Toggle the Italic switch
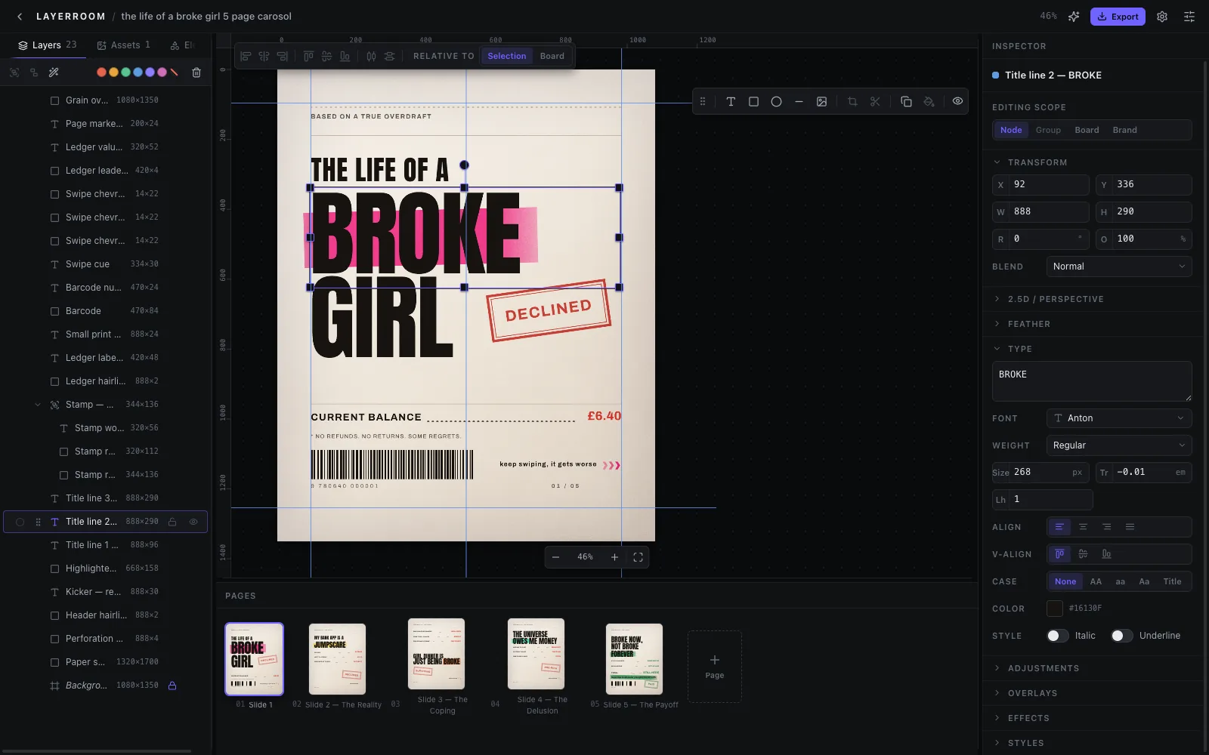 1057,636
